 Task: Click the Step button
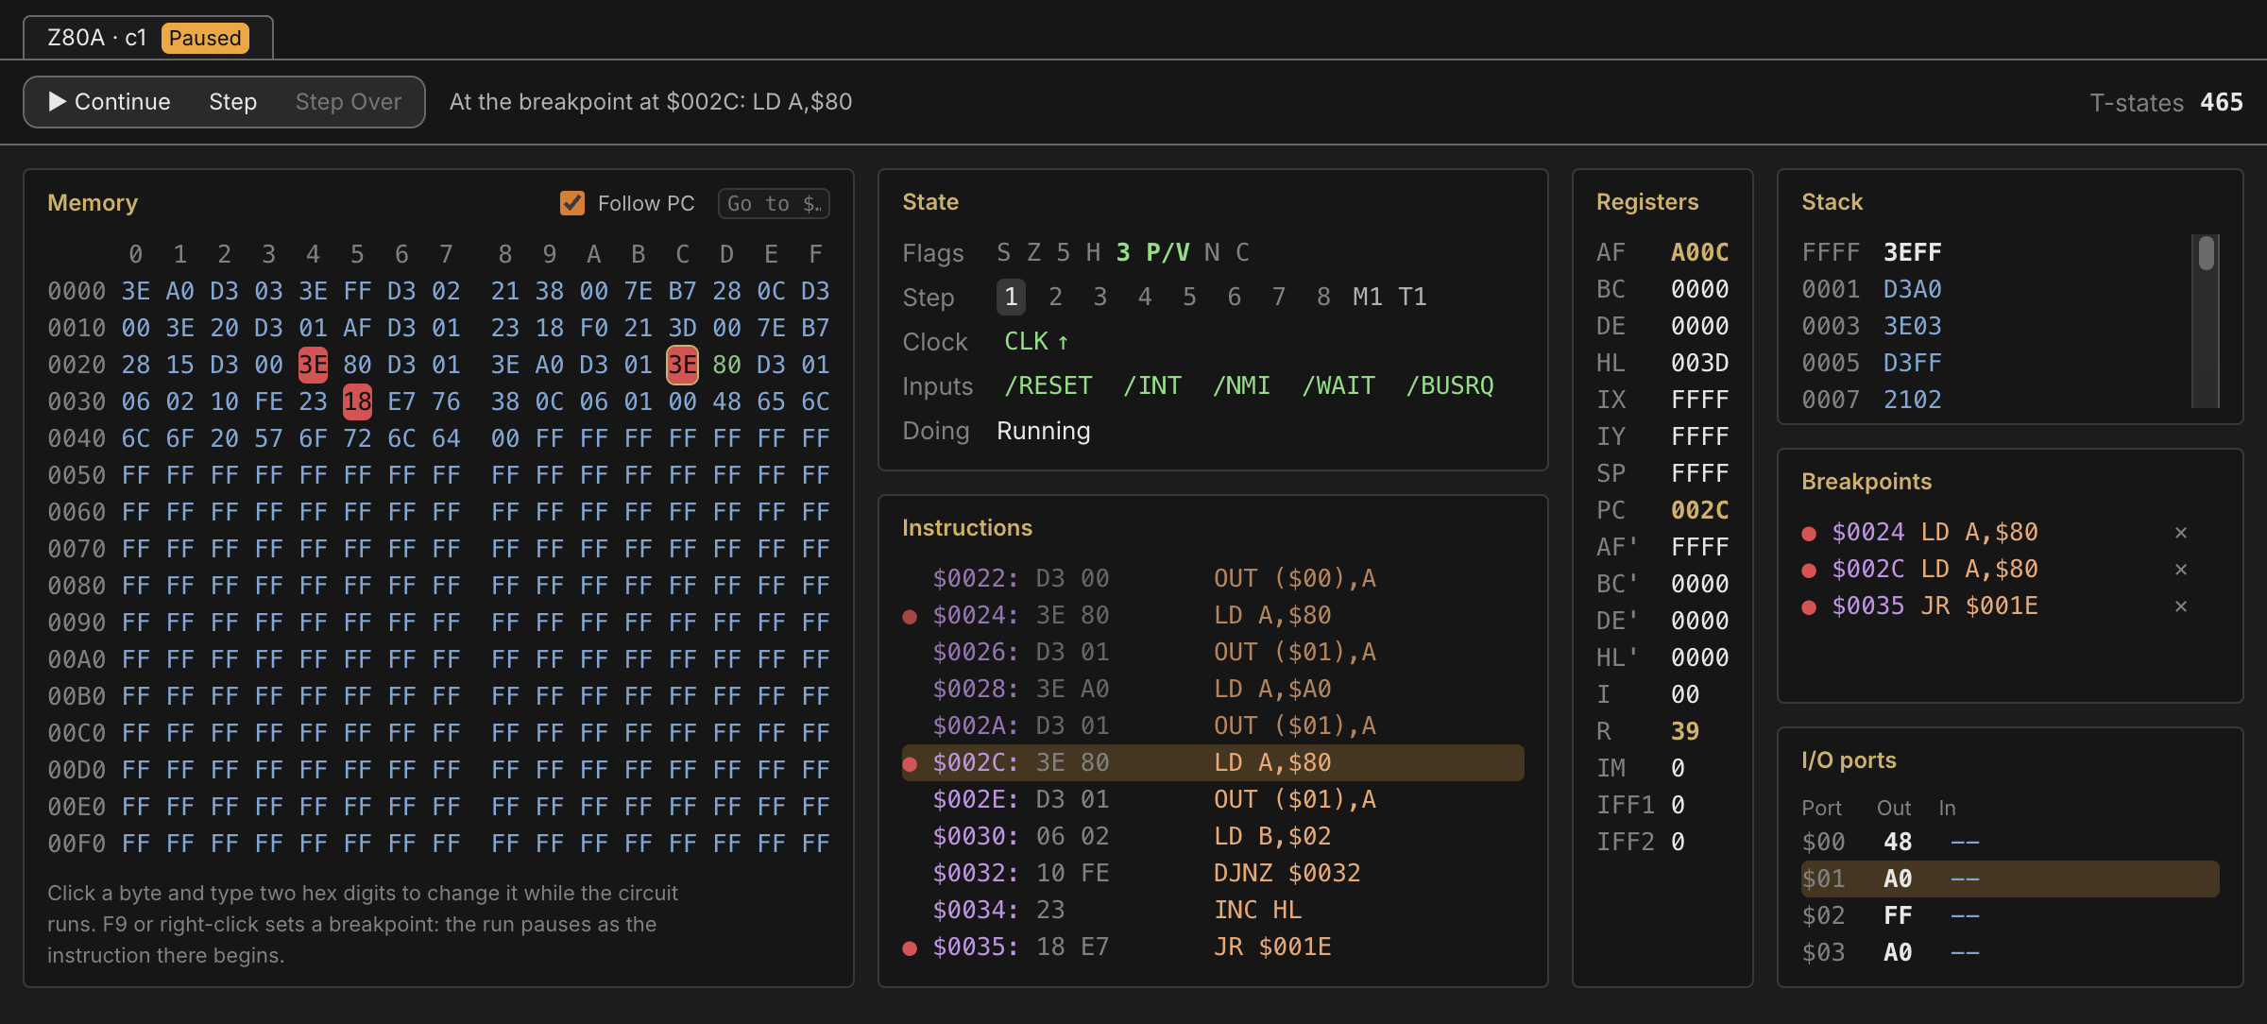point(232,102)
